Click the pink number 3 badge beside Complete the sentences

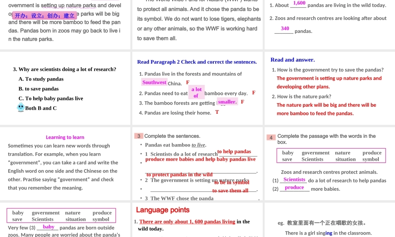tap(139, 136)
